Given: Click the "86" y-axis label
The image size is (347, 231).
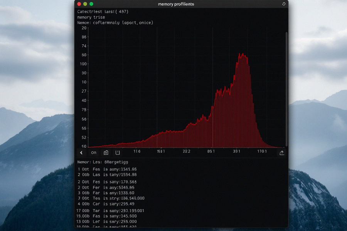Looking at the screenshot, I should (x=84, y=37).
